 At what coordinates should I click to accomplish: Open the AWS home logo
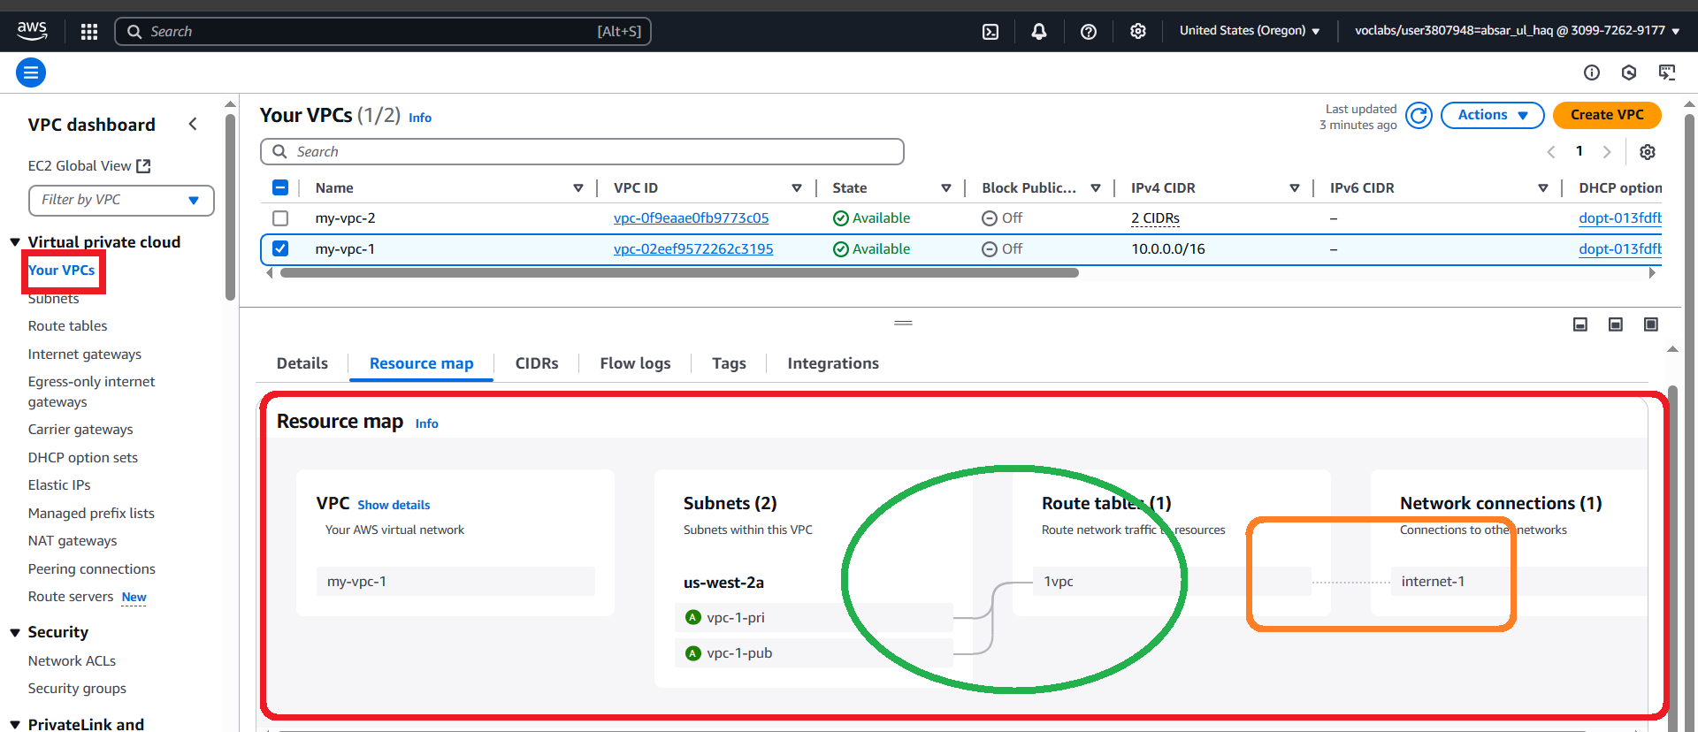click(x=32, y=31)
